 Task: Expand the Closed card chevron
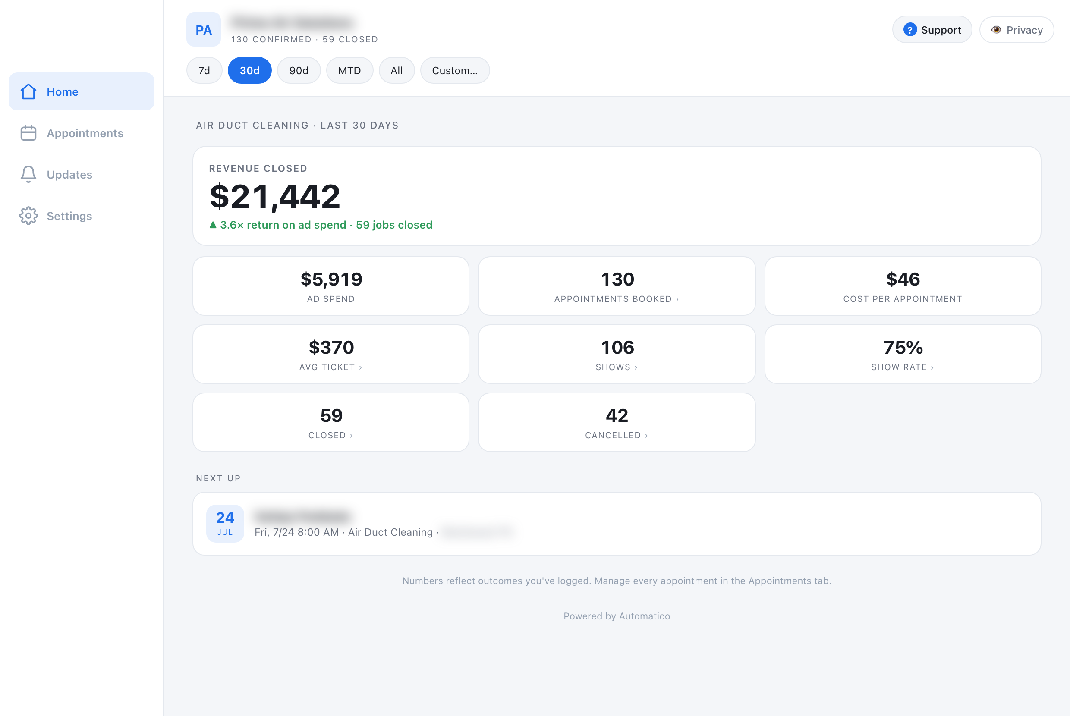[x=351, y=436]
